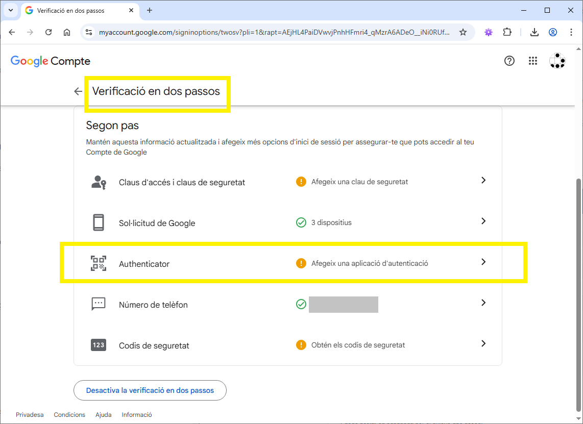
Task: Expand the Número de telèfon settings
Action: (x=483, y=303)
